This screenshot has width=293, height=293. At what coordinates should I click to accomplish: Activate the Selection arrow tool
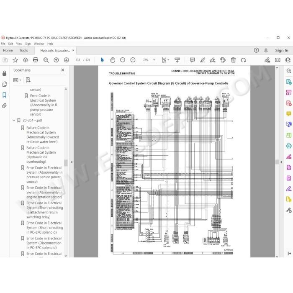pos(102,60)
